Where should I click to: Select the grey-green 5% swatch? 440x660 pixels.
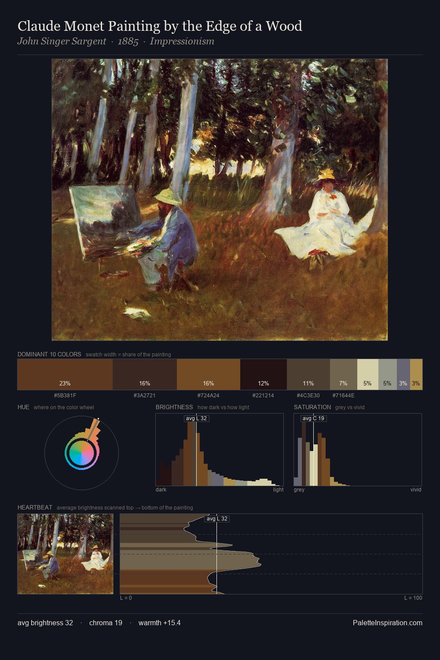pos(387,374)
